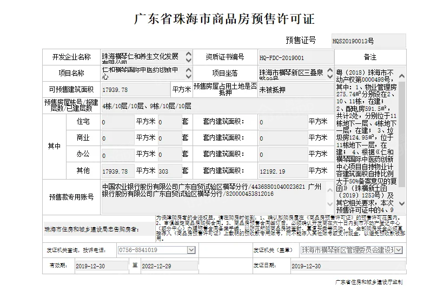Click the 其中 row group label
Image resolution: width=437 pixels, height=291 pixels.
(x=54, y=146)
